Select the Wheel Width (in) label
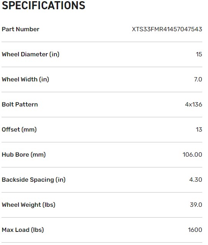Viewport: 208px width, 245px height. click(x=25, y=79)
